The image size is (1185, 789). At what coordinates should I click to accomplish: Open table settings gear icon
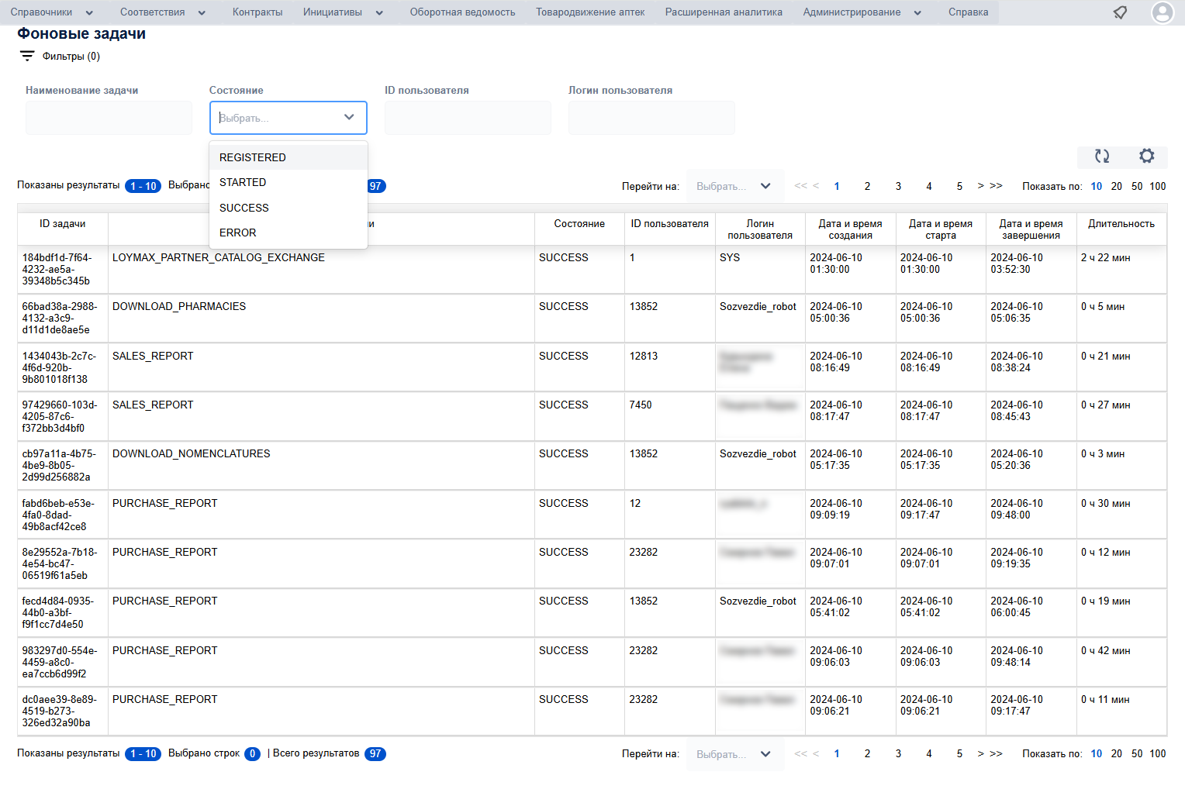point(1147,156)
